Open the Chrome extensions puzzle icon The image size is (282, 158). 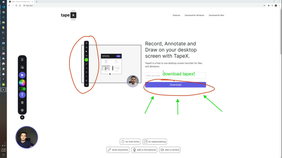tap(269, 5)
